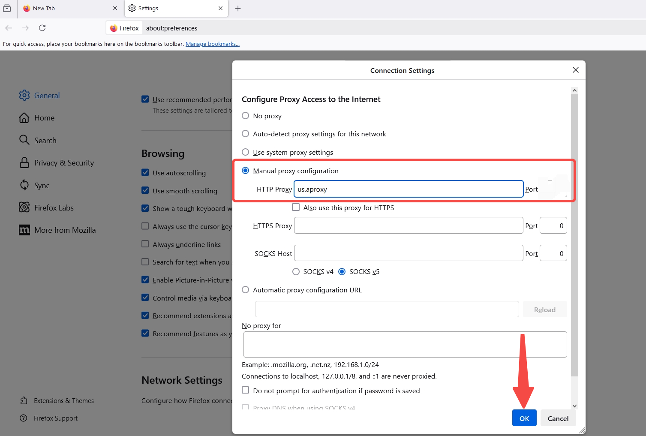
Task: Select SOCKS v4
Action: click(296, 271)
